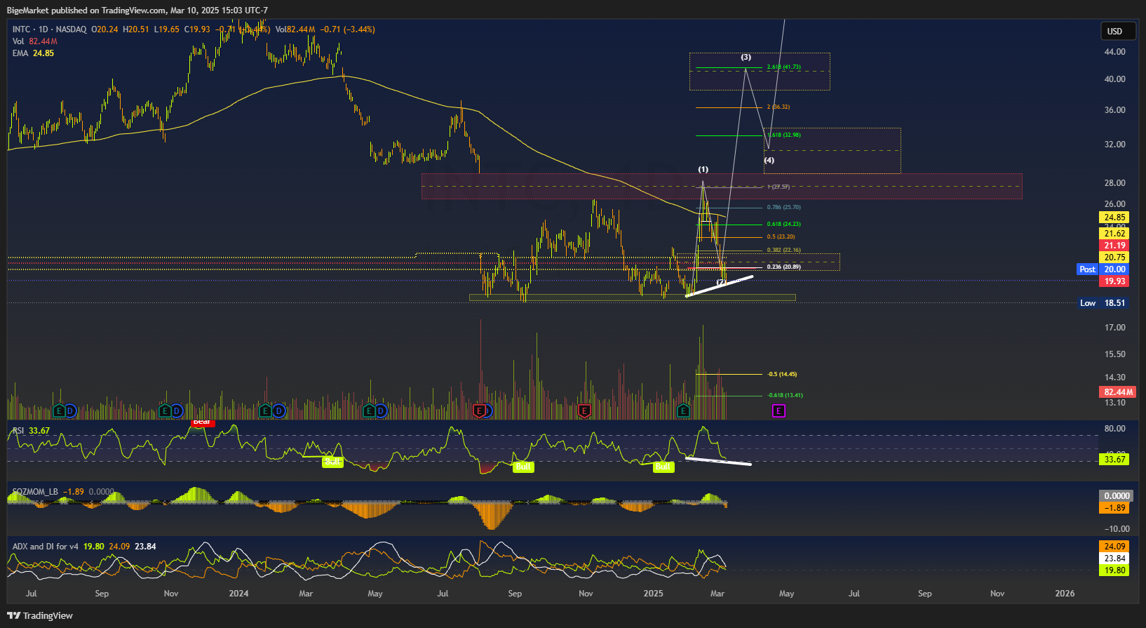This screenshot has width=1146, height=628.
Task: Select the SQZMOM_LB indicator legend
Action: coord(63,492)
